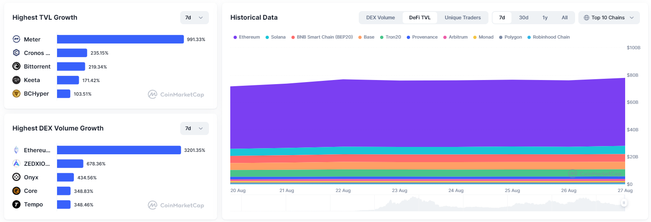651x222 pixels.
Task: Switch to the DEX Volume tab
Action: 381,18
